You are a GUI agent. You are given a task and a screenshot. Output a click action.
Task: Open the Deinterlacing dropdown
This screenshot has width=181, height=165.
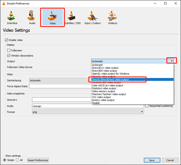click(60, 80)
